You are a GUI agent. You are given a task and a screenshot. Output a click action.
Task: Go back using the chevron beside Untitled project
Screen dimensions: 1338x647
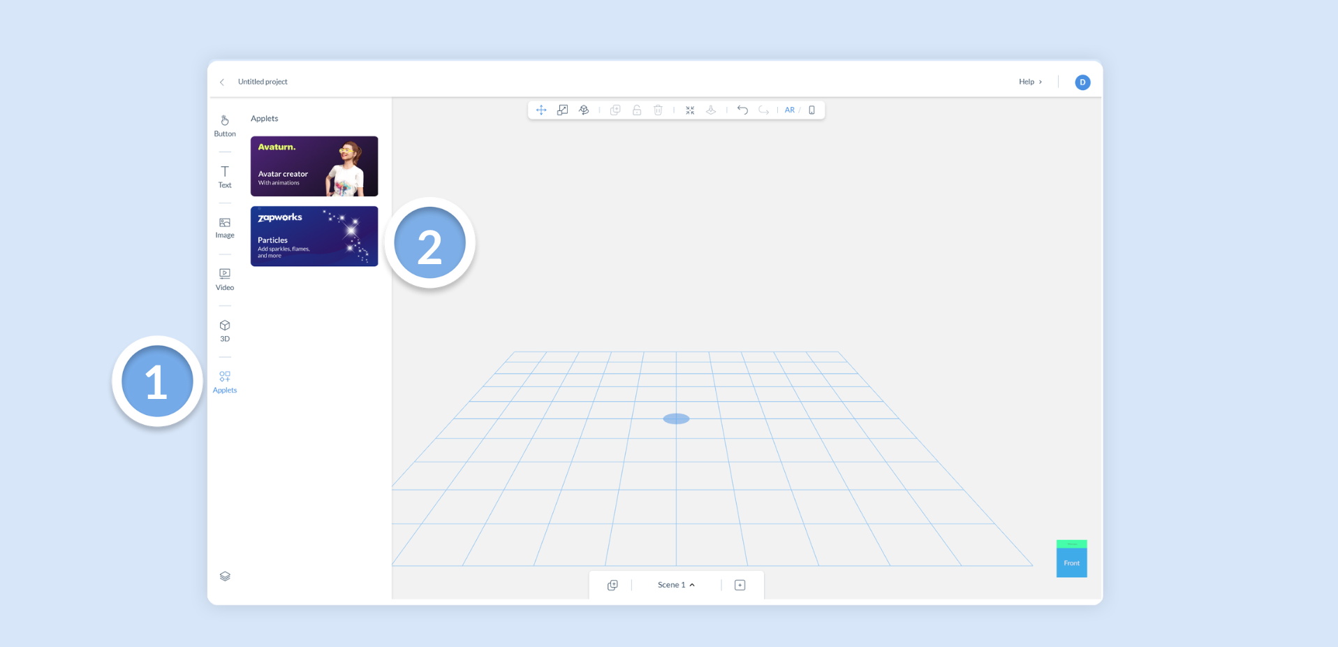[222, 82]
